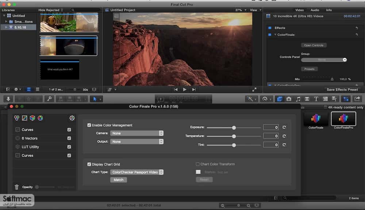
Task: Click the Match button
Action: point(119,179)
